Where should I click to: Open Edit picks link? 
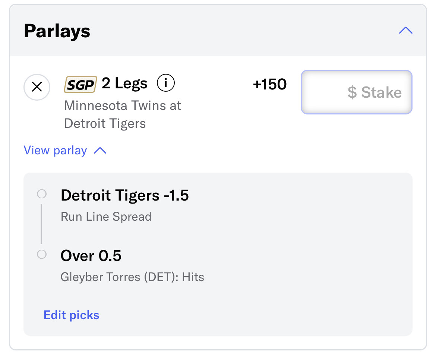click(x=72, y=315)
